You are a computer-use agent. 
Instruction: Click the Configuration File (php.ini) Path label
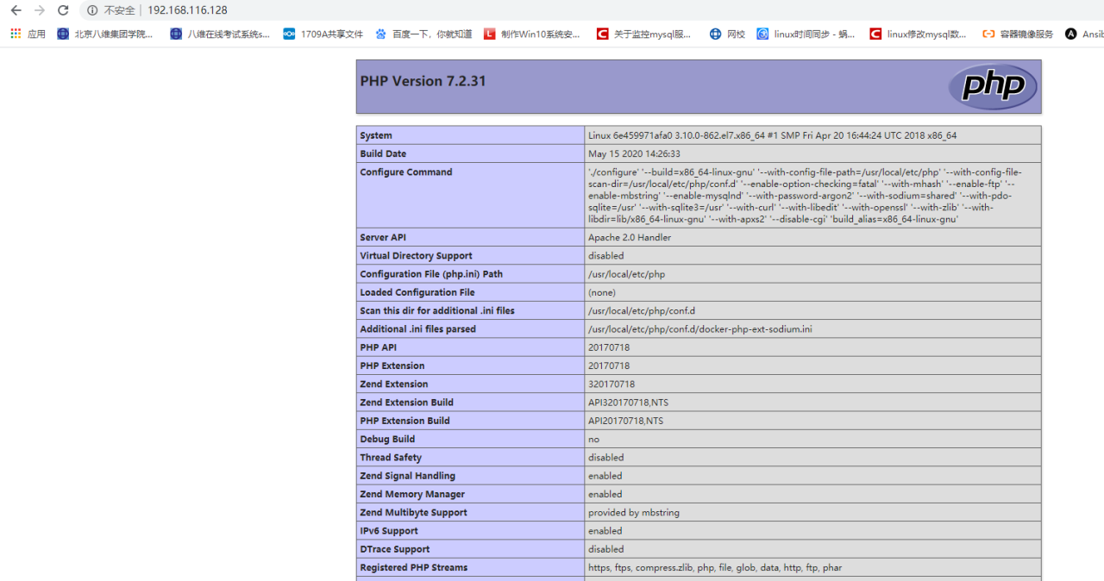431,274
